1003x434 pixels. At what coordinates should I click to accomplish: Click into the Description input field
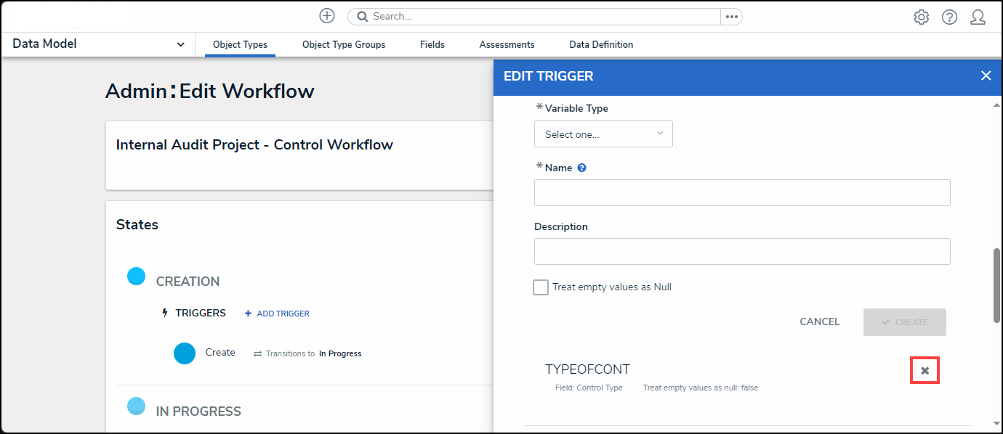(x=742, y=252)
